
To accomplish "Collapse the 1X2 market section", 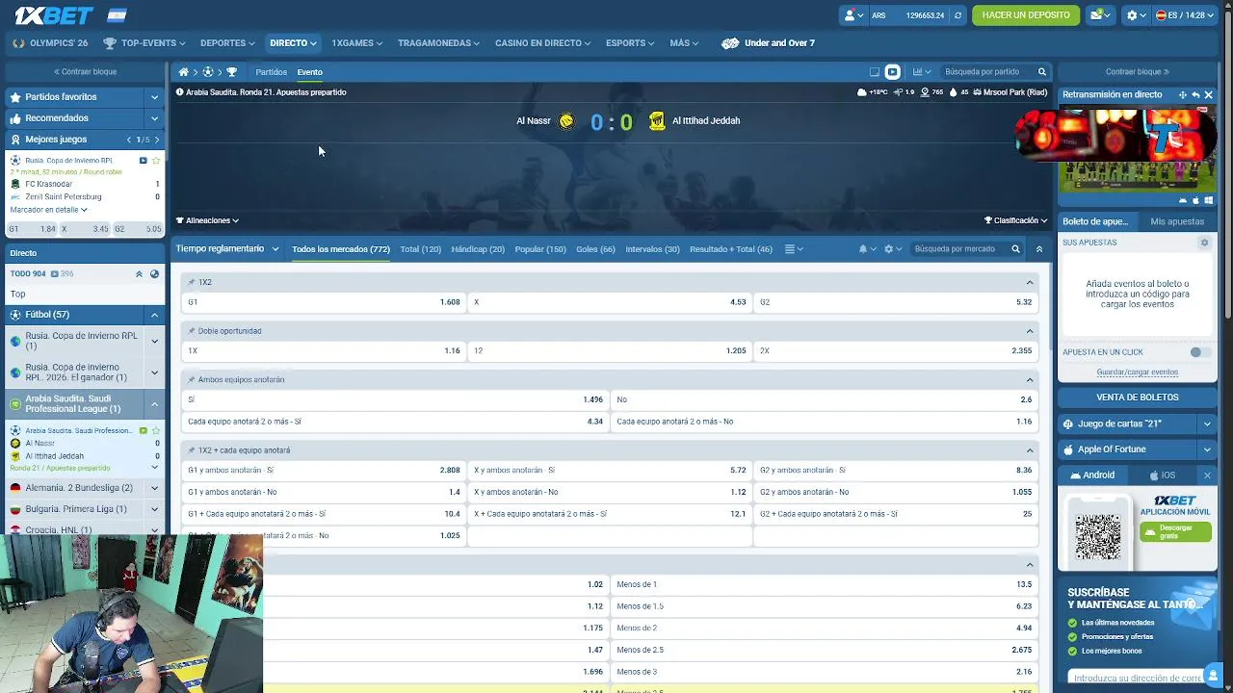I will pyautogui.click(x=1030, y=283).
